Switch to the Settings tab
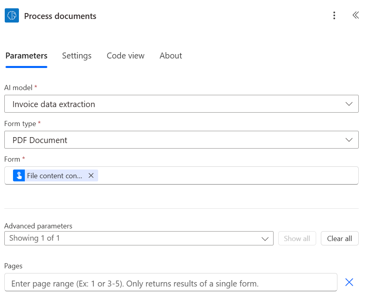Viewport: 365px width, 294px height. (x=76, y=56)
